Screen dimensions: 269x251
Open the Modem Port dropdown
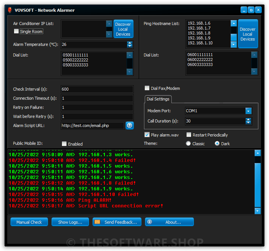[248, 111]
